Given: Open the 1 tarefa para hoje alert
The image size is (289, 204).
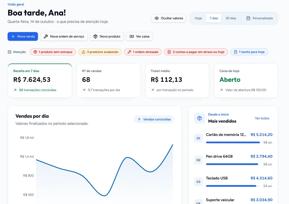Looking at the screenshot, I should click(x=249, y=52).
